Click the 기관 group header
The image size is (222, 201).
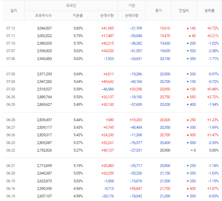[132, 5]
